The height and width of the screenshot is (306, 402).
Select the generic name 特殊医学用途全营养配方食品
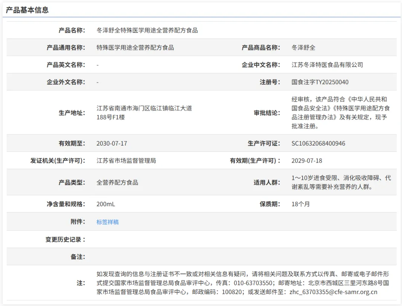coord(135,47)
